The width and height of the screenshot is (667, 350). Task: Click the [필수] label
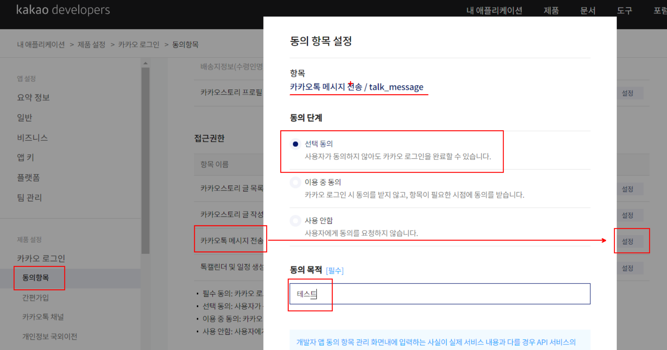(335, 271)
